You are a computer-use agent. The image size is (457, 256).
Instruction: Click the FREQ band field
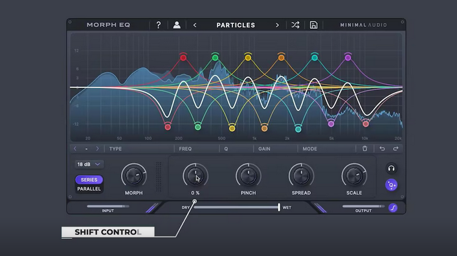pos(197,149)
